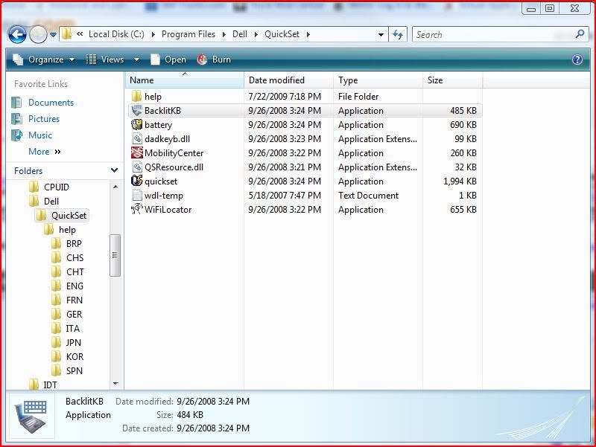Select the quickset application icon

pyautogui.click(x=136, y=181)
